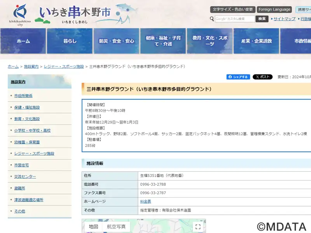Viewport: 311px width, 233px height.
Task: Open the Foreign Language option
Action: click(274, 9)
